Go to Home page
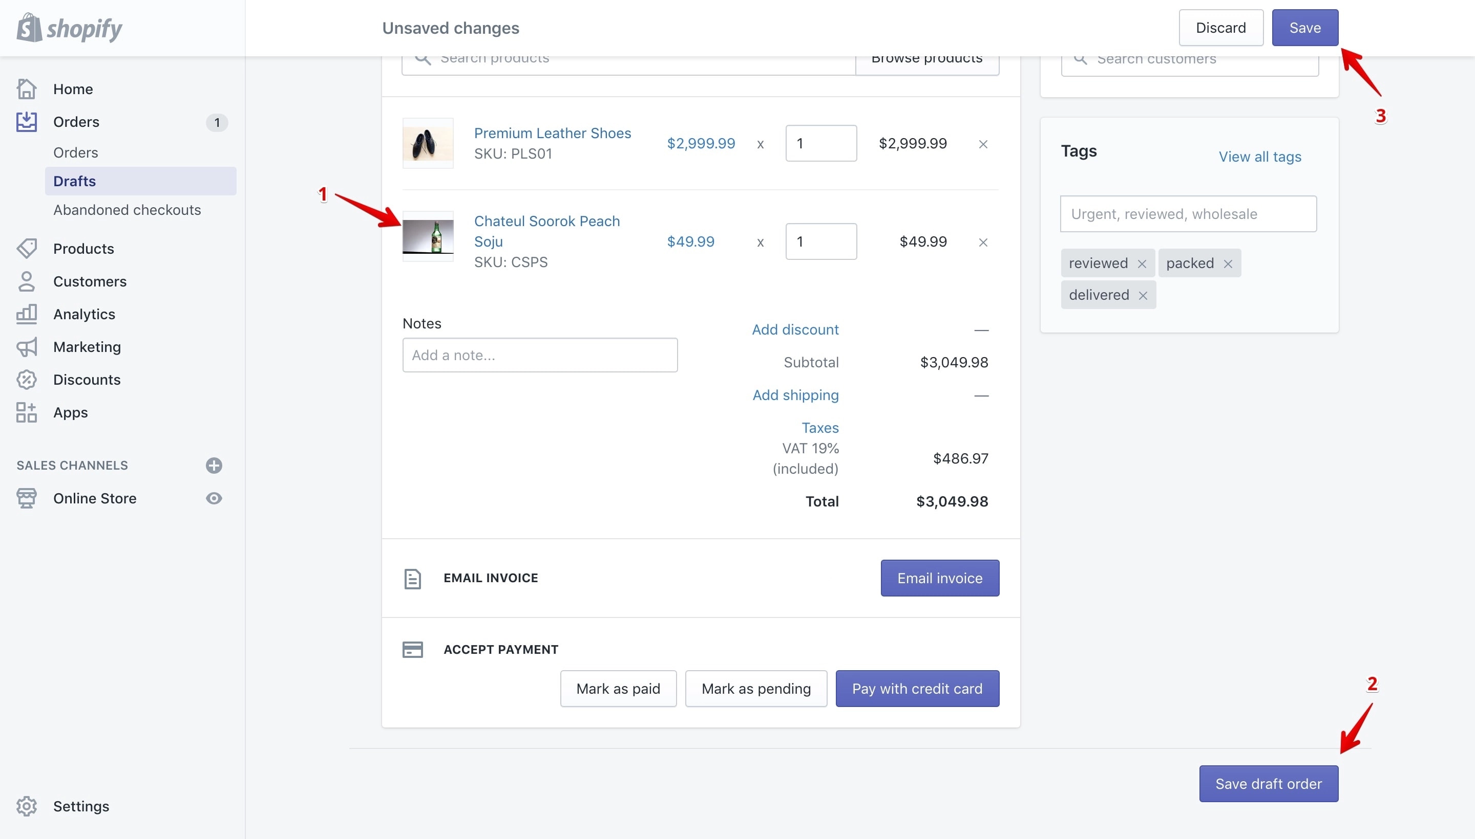Screen dimensions: 1475x839 click(x=73, y=89)
